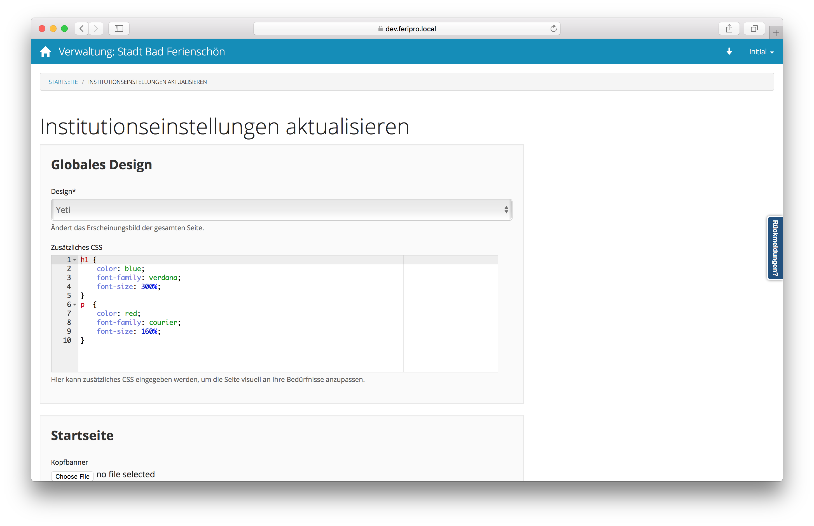Open the Safari share icon
This screenshot has width=814, height=526.
729,29
